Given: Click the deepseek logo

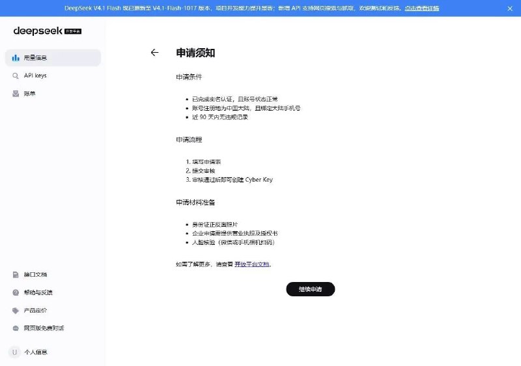Looking at the screenshot, I should point(38,31).
